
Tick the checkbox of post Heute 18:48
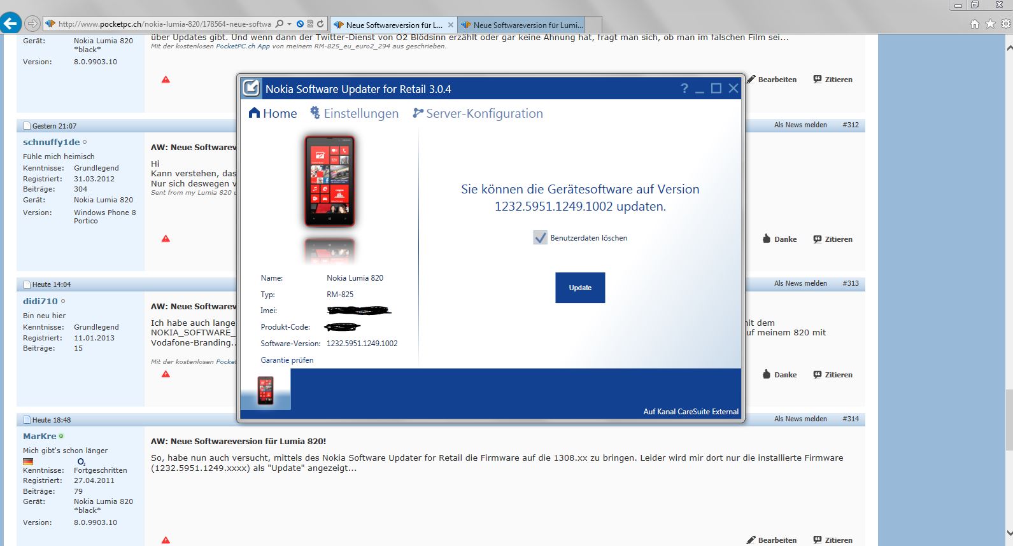27,420
